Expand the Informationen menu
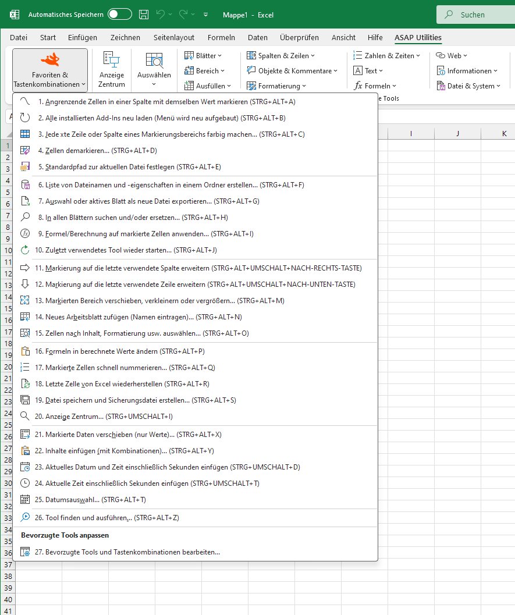Screen dimensions: 515x615 point(467,70)
